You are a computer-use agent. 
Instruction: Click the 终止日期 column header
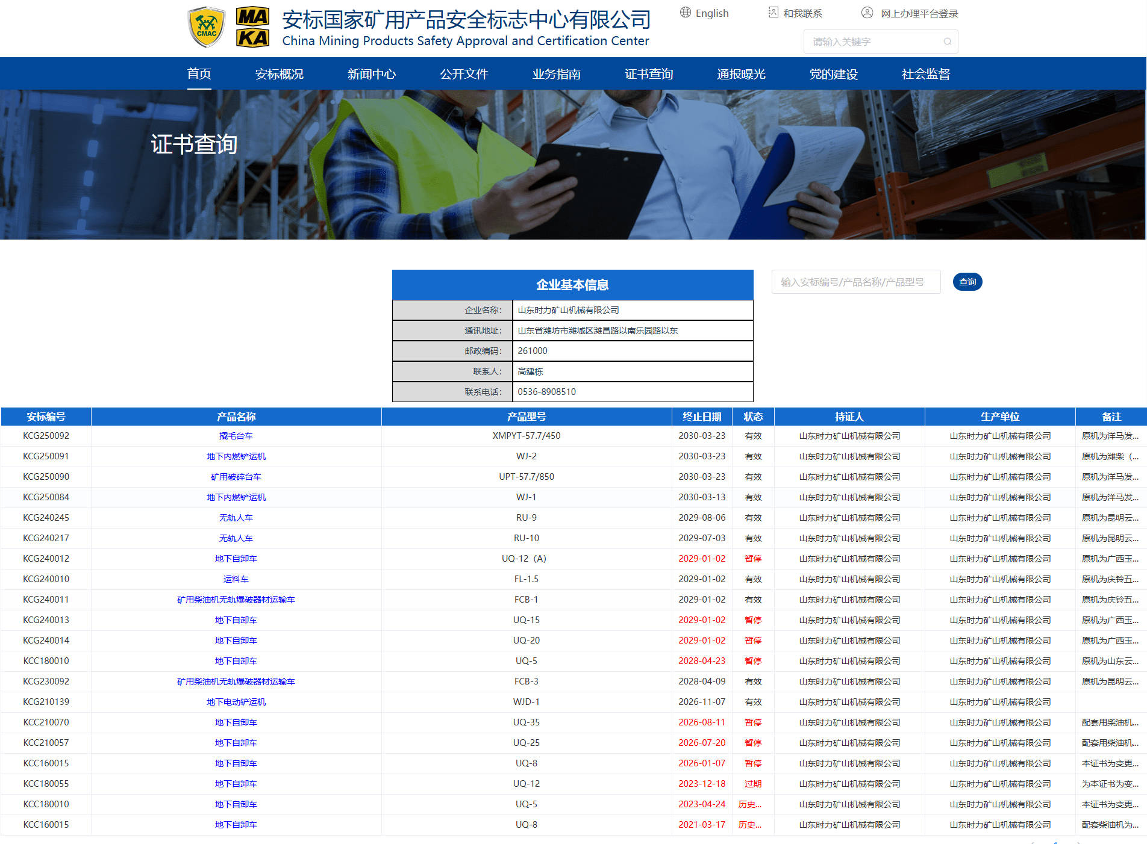[x=701, y=417]
